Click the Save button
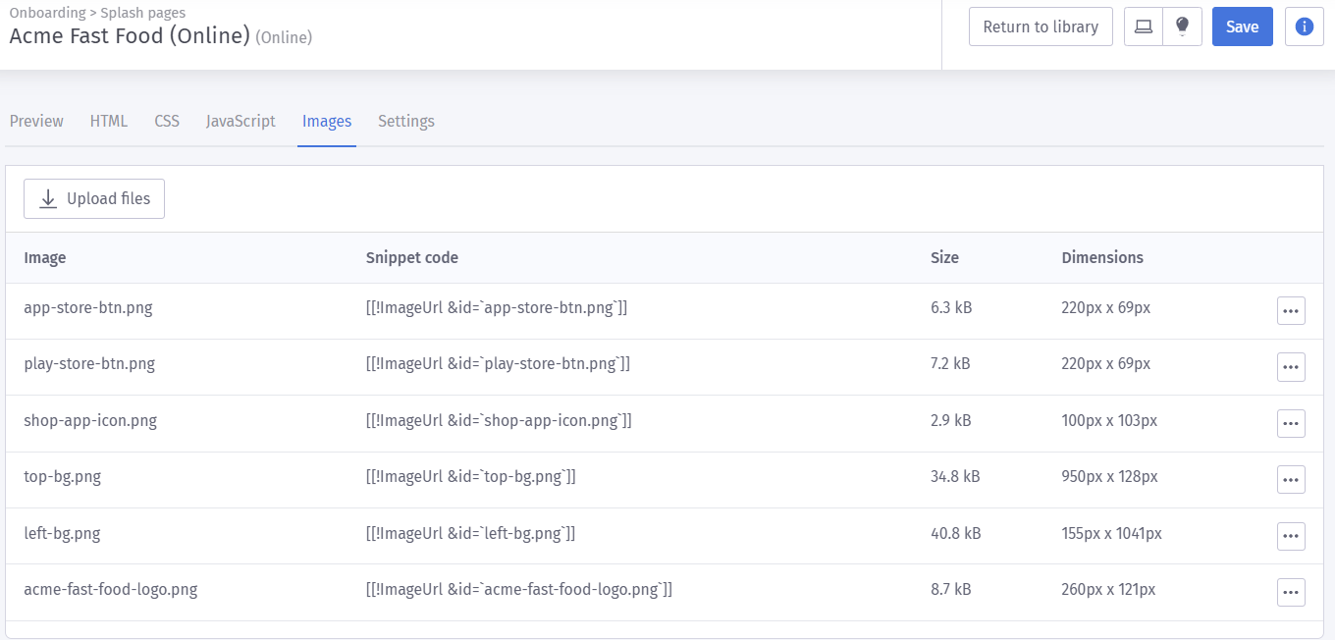The image size is (1335, 640). pyautogui.click(x=1242, y=27)
